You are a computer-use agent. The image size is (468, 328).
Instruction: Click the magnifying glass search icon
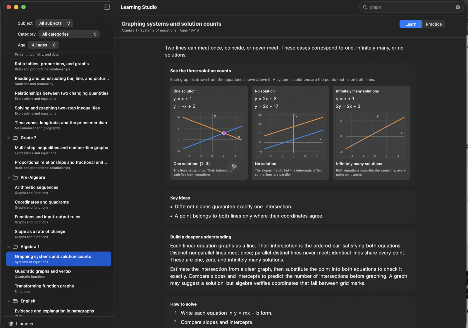(x=365, y=7)
